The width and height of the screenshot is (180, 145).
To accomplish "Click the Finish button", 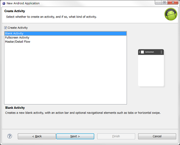I will click(116, 136).
